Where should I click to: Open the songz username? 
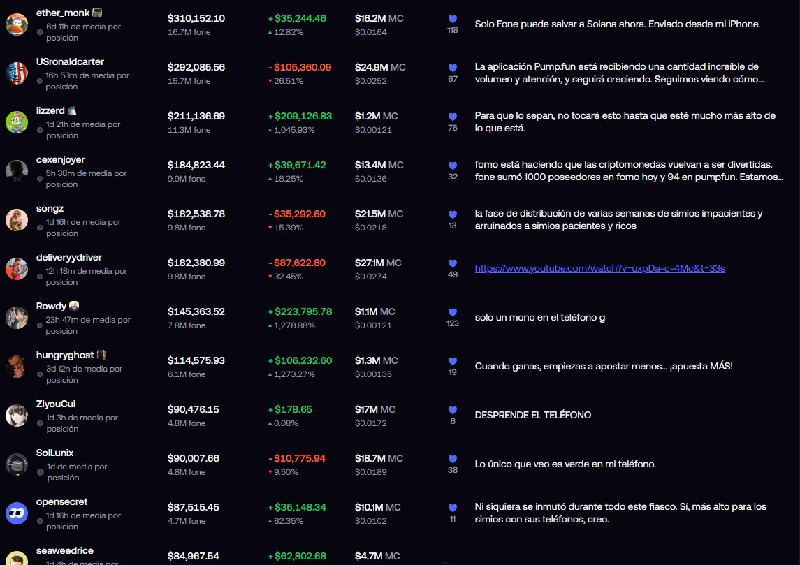point(50,209)
